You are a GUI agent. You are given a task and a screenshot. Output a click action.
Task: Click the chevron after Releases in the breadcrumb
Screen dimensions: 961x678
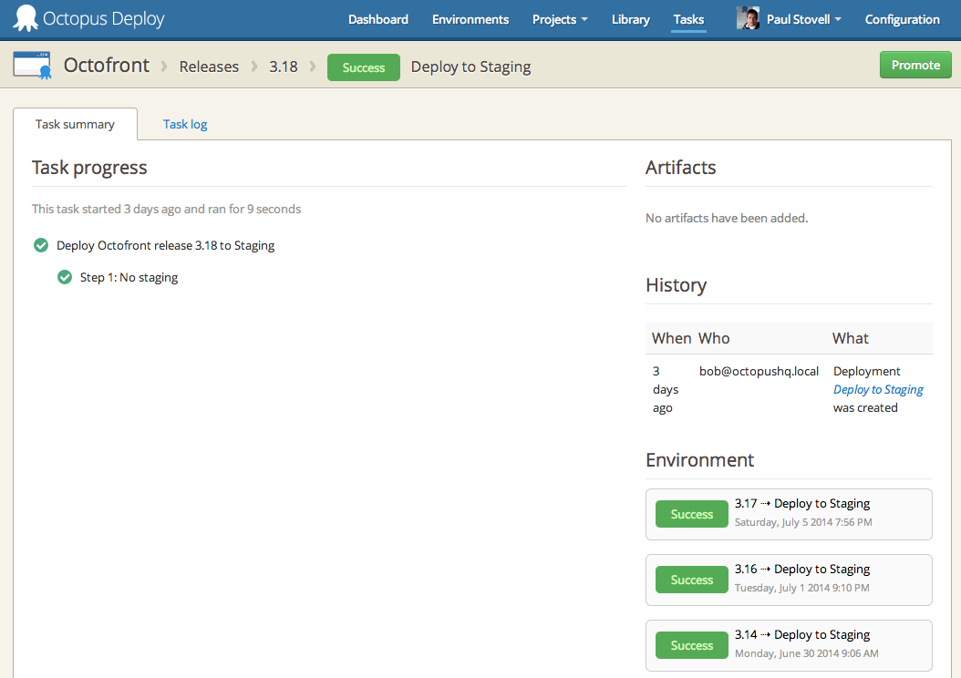tap(253, 66)
